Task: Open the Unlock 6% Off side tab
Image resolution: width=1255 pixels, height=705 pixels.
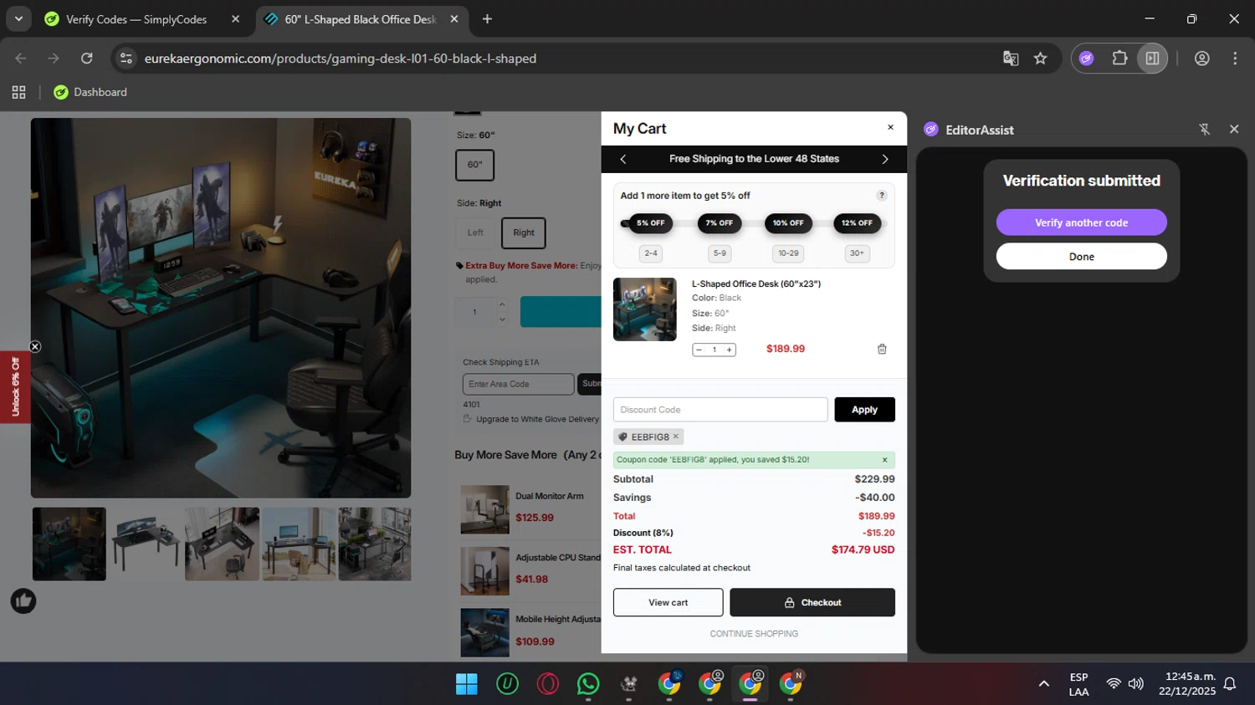Action: point(15,387)
